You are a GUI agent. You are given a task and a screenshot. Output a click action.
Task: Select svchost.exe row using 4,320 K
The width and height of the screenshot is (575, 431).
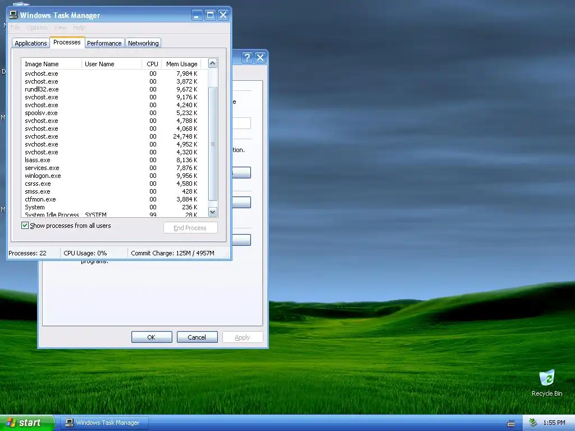(x=115, y=152)
